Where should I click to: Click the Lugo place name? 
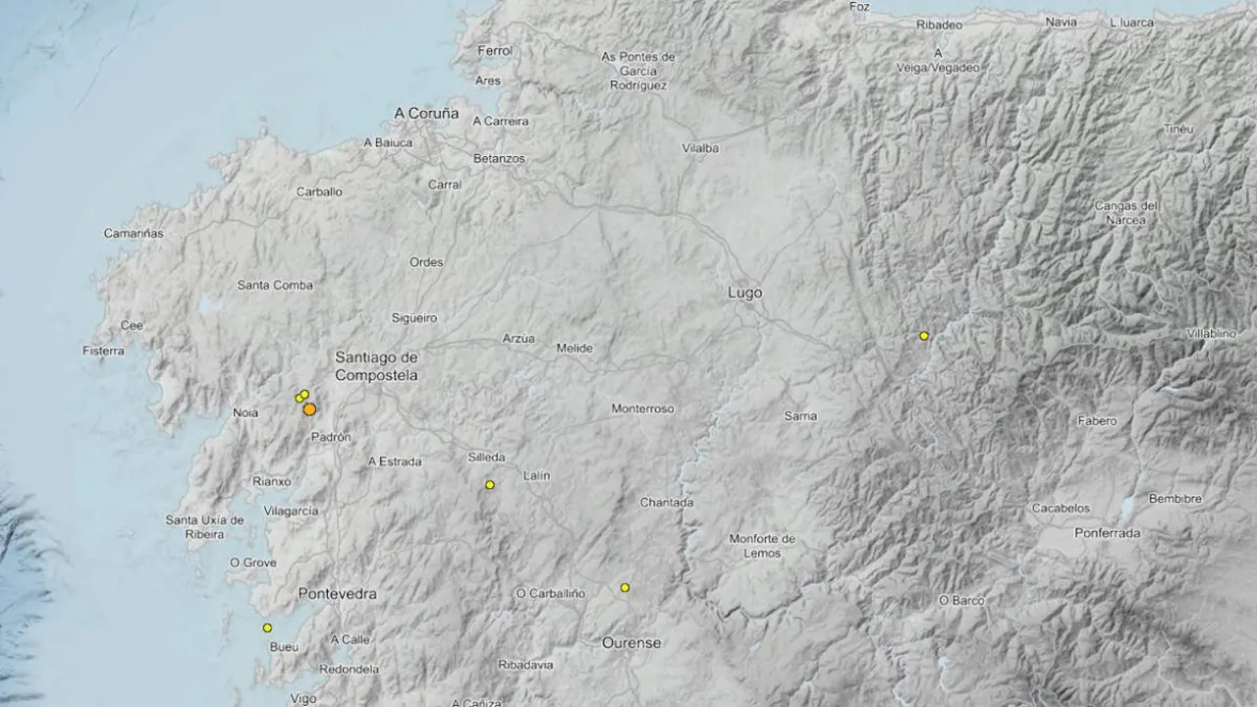pyautogui.click(x=743, y=293)
